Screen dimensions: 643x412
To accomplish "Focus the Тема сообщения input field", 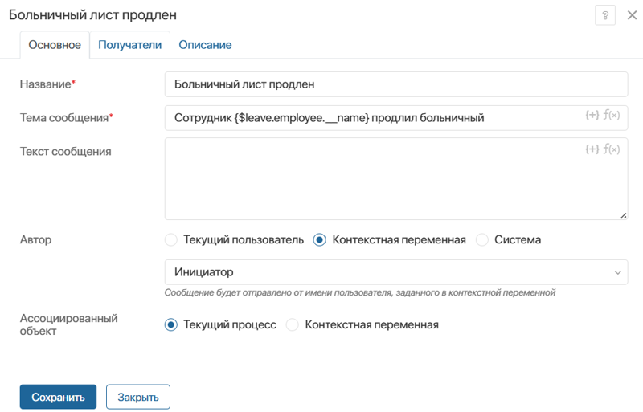I will 396,118.
